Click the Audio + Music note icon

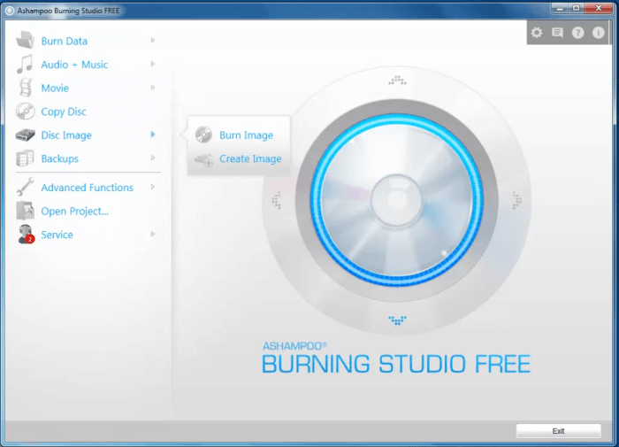(25, 64)
